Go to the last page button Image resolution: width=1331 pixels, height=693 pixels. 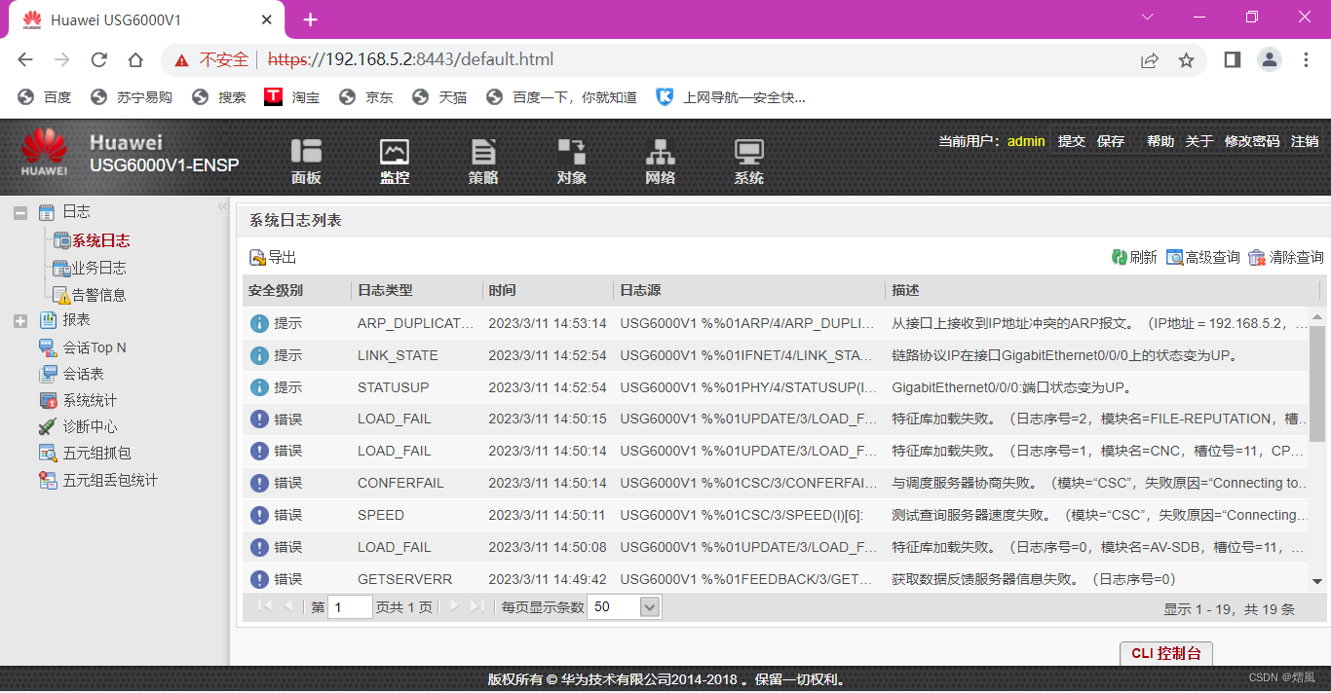pyautogui.click(x=476, y=606)
